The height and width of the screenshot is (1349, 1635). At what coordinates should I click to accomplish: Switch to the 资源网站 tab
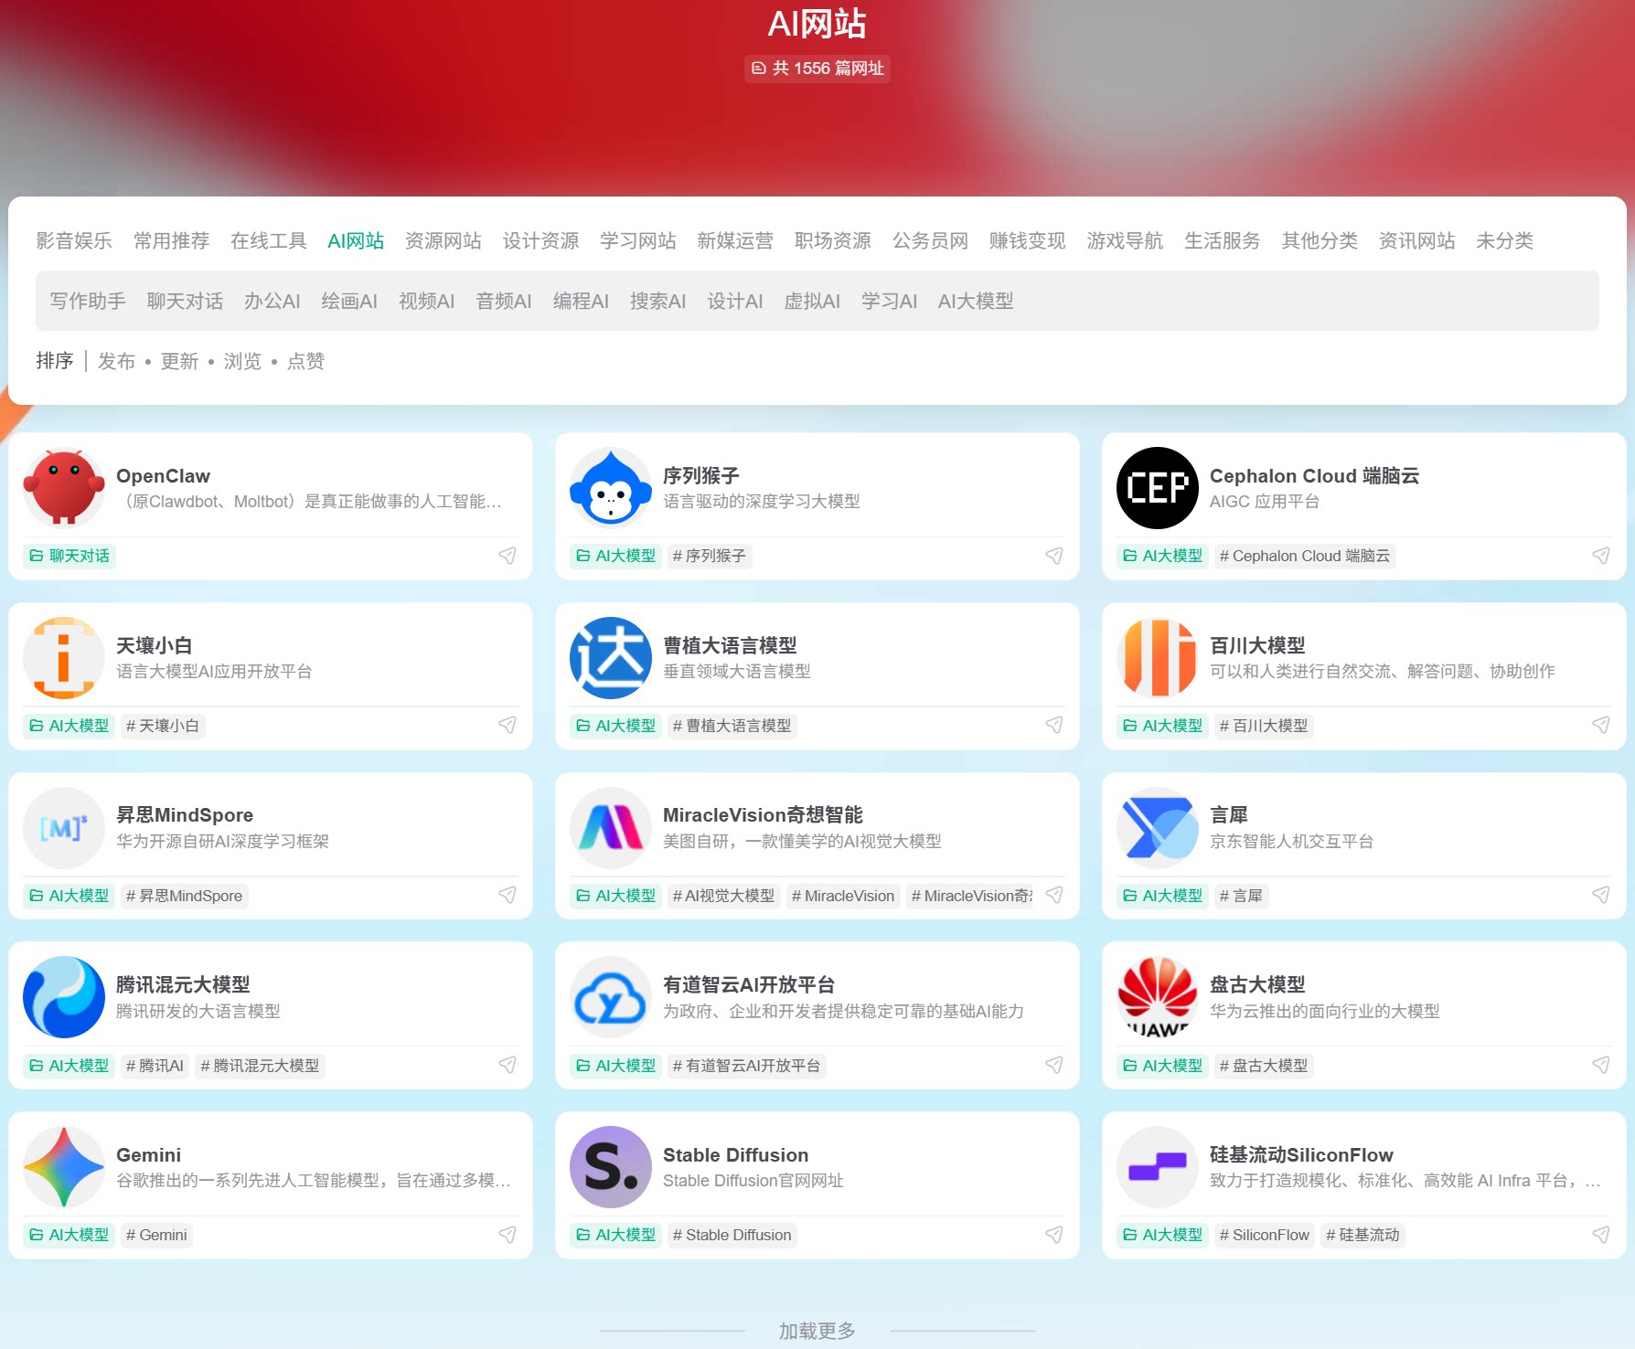pos(443,240)
